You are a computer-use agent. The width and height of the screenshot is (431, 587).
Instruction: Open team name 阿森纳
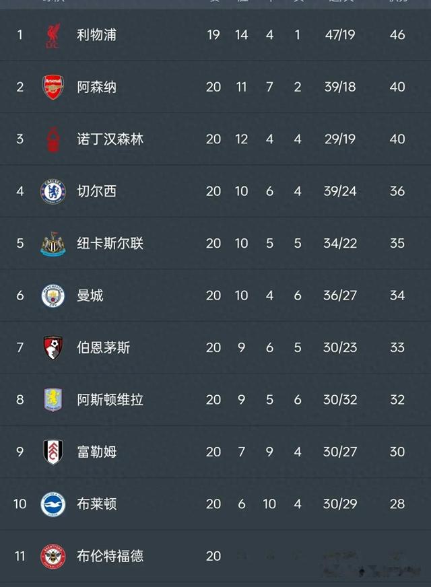tap(96, 87)
